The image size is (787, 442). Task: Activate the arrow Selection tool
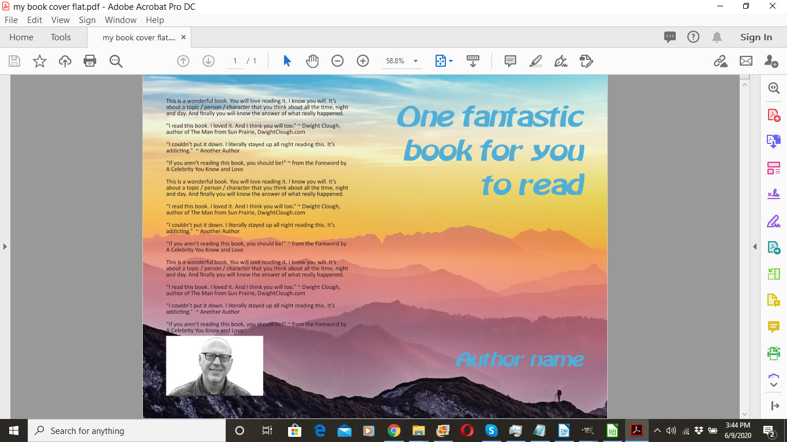(287, 61)
